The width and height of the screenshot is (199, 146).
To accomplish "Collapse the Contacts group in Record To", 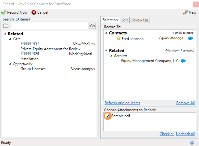I will 106,33.
